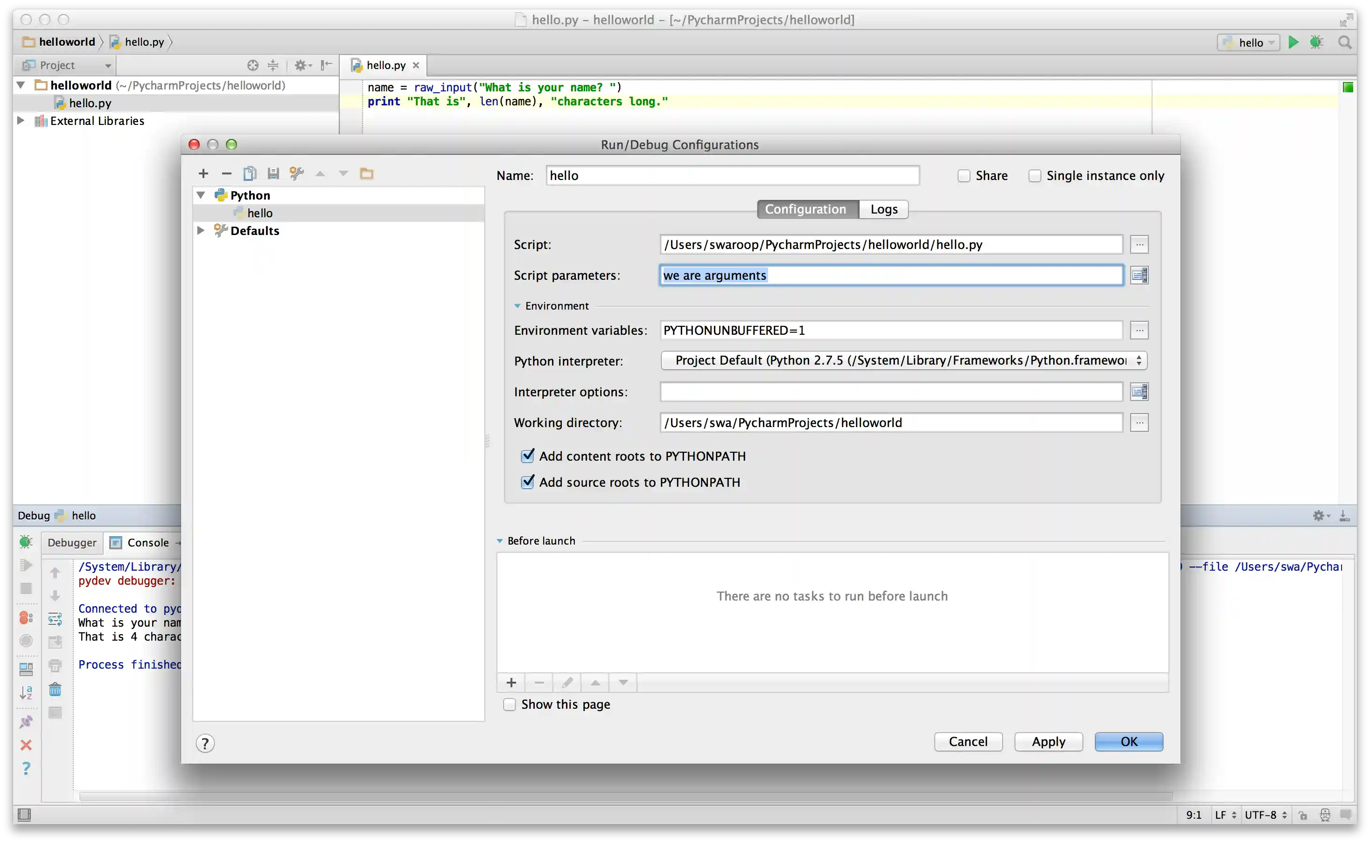The height and width of the screenshot is (843, 1370).
Task: Uncheck Add content roots to PYTHONPATH
Action: pyautogui.click(x=528, y=456)
